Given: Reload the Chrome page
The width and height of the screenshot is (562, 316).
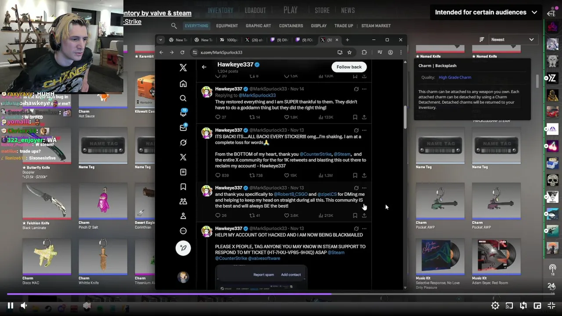Looking at the screenshot, I should pyautogui.click(x=182, y=52).
